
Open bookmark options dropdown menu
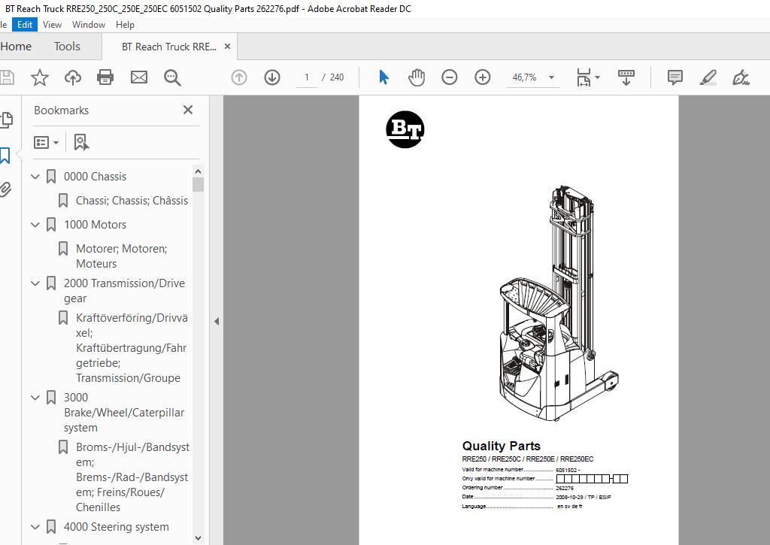coord(47,142)
